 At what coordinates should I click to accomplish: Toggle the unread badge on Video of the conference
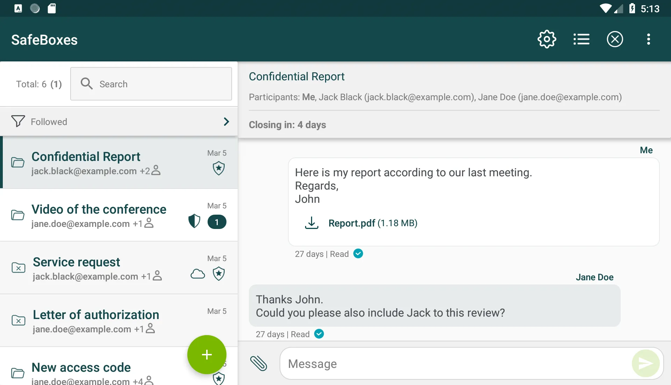[x=217, y=222]
